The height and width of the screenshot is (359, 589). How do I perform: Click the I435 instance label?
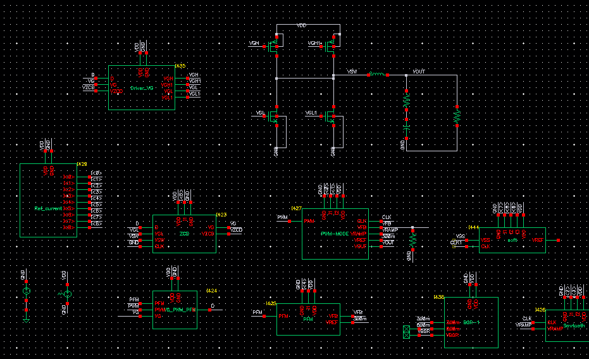point(181,66)
